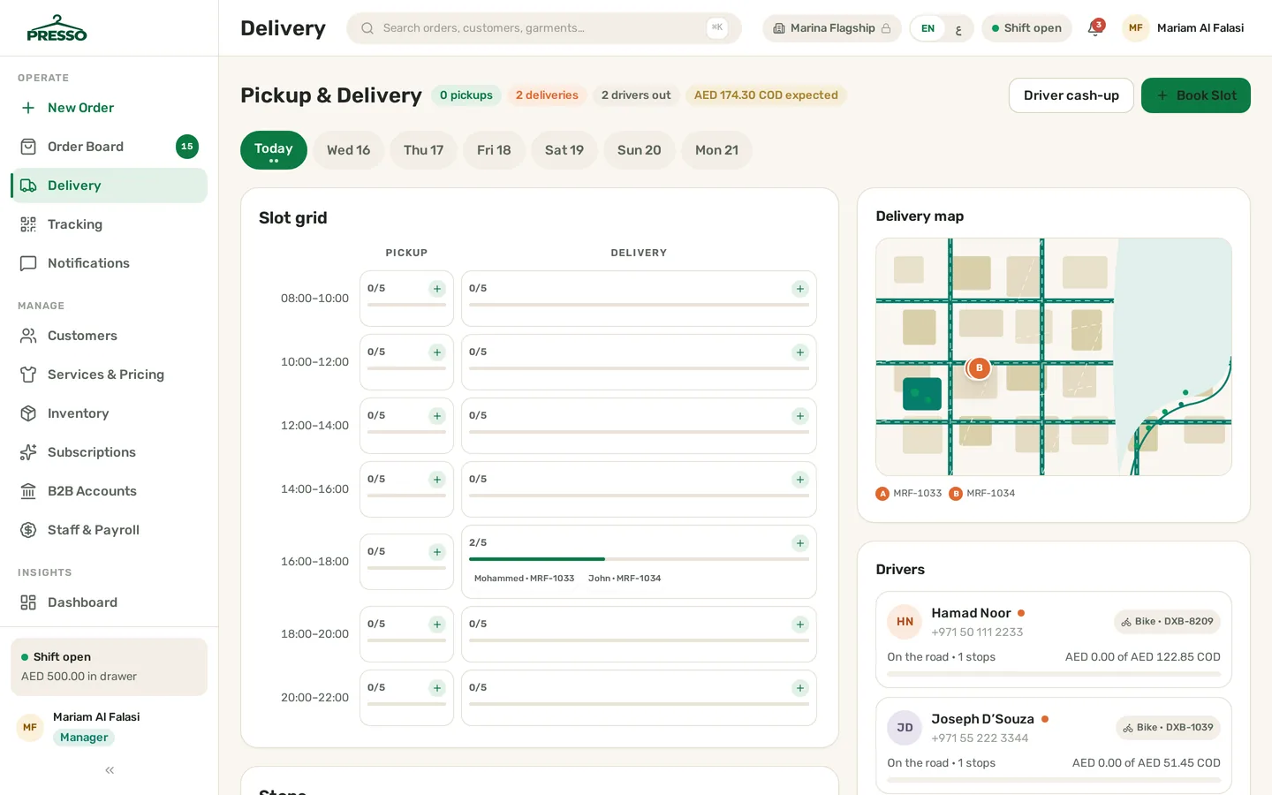The height and width of the screenshot is (795, 1272).
Task: Go to Customers
Action: [109, 336]
